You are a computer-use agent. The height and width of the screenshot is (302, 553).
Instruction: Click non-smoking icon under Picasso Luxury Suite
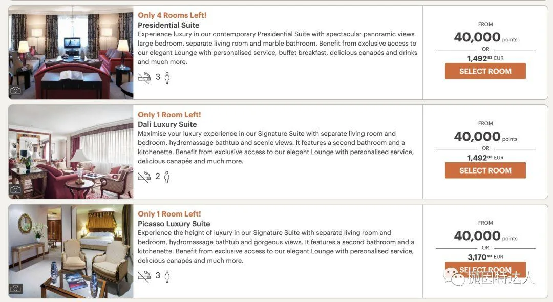pyautogui.click(x=144, y=276)
